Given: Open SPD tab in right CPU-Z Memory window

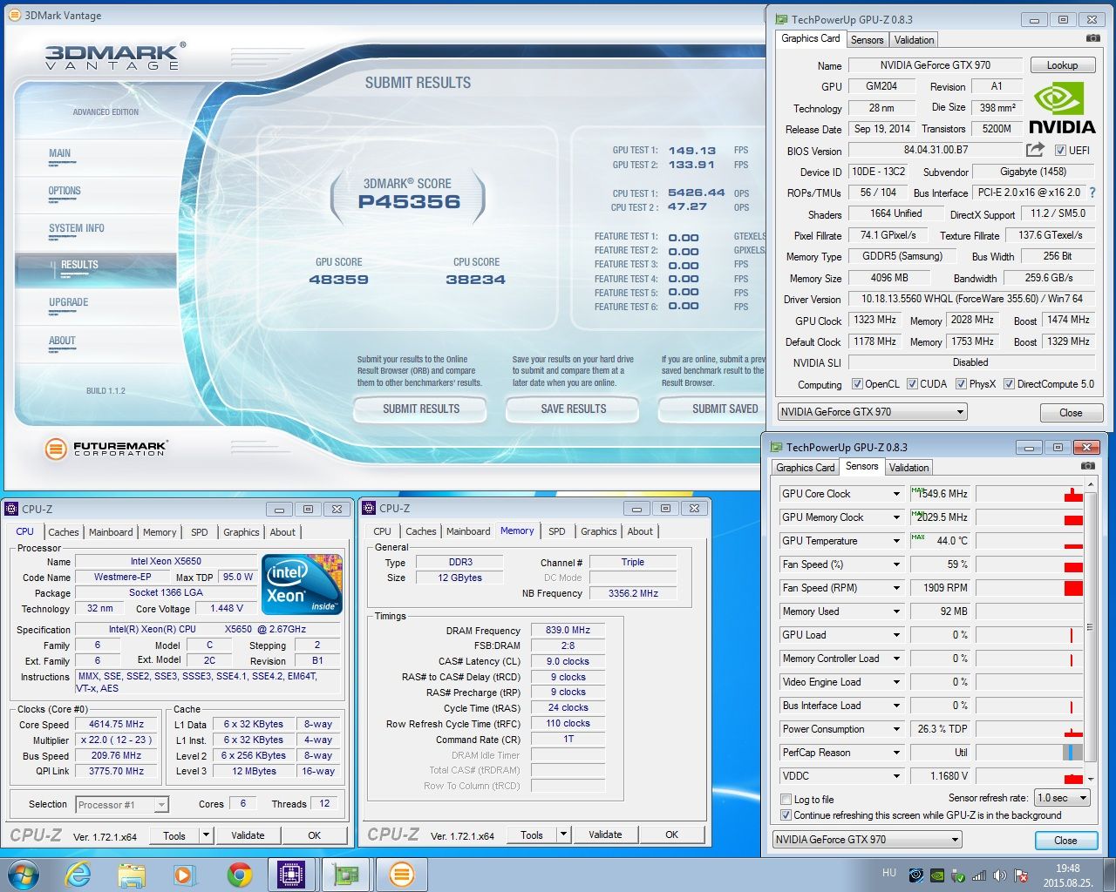Looking at the screenshot, I should 556,530.
